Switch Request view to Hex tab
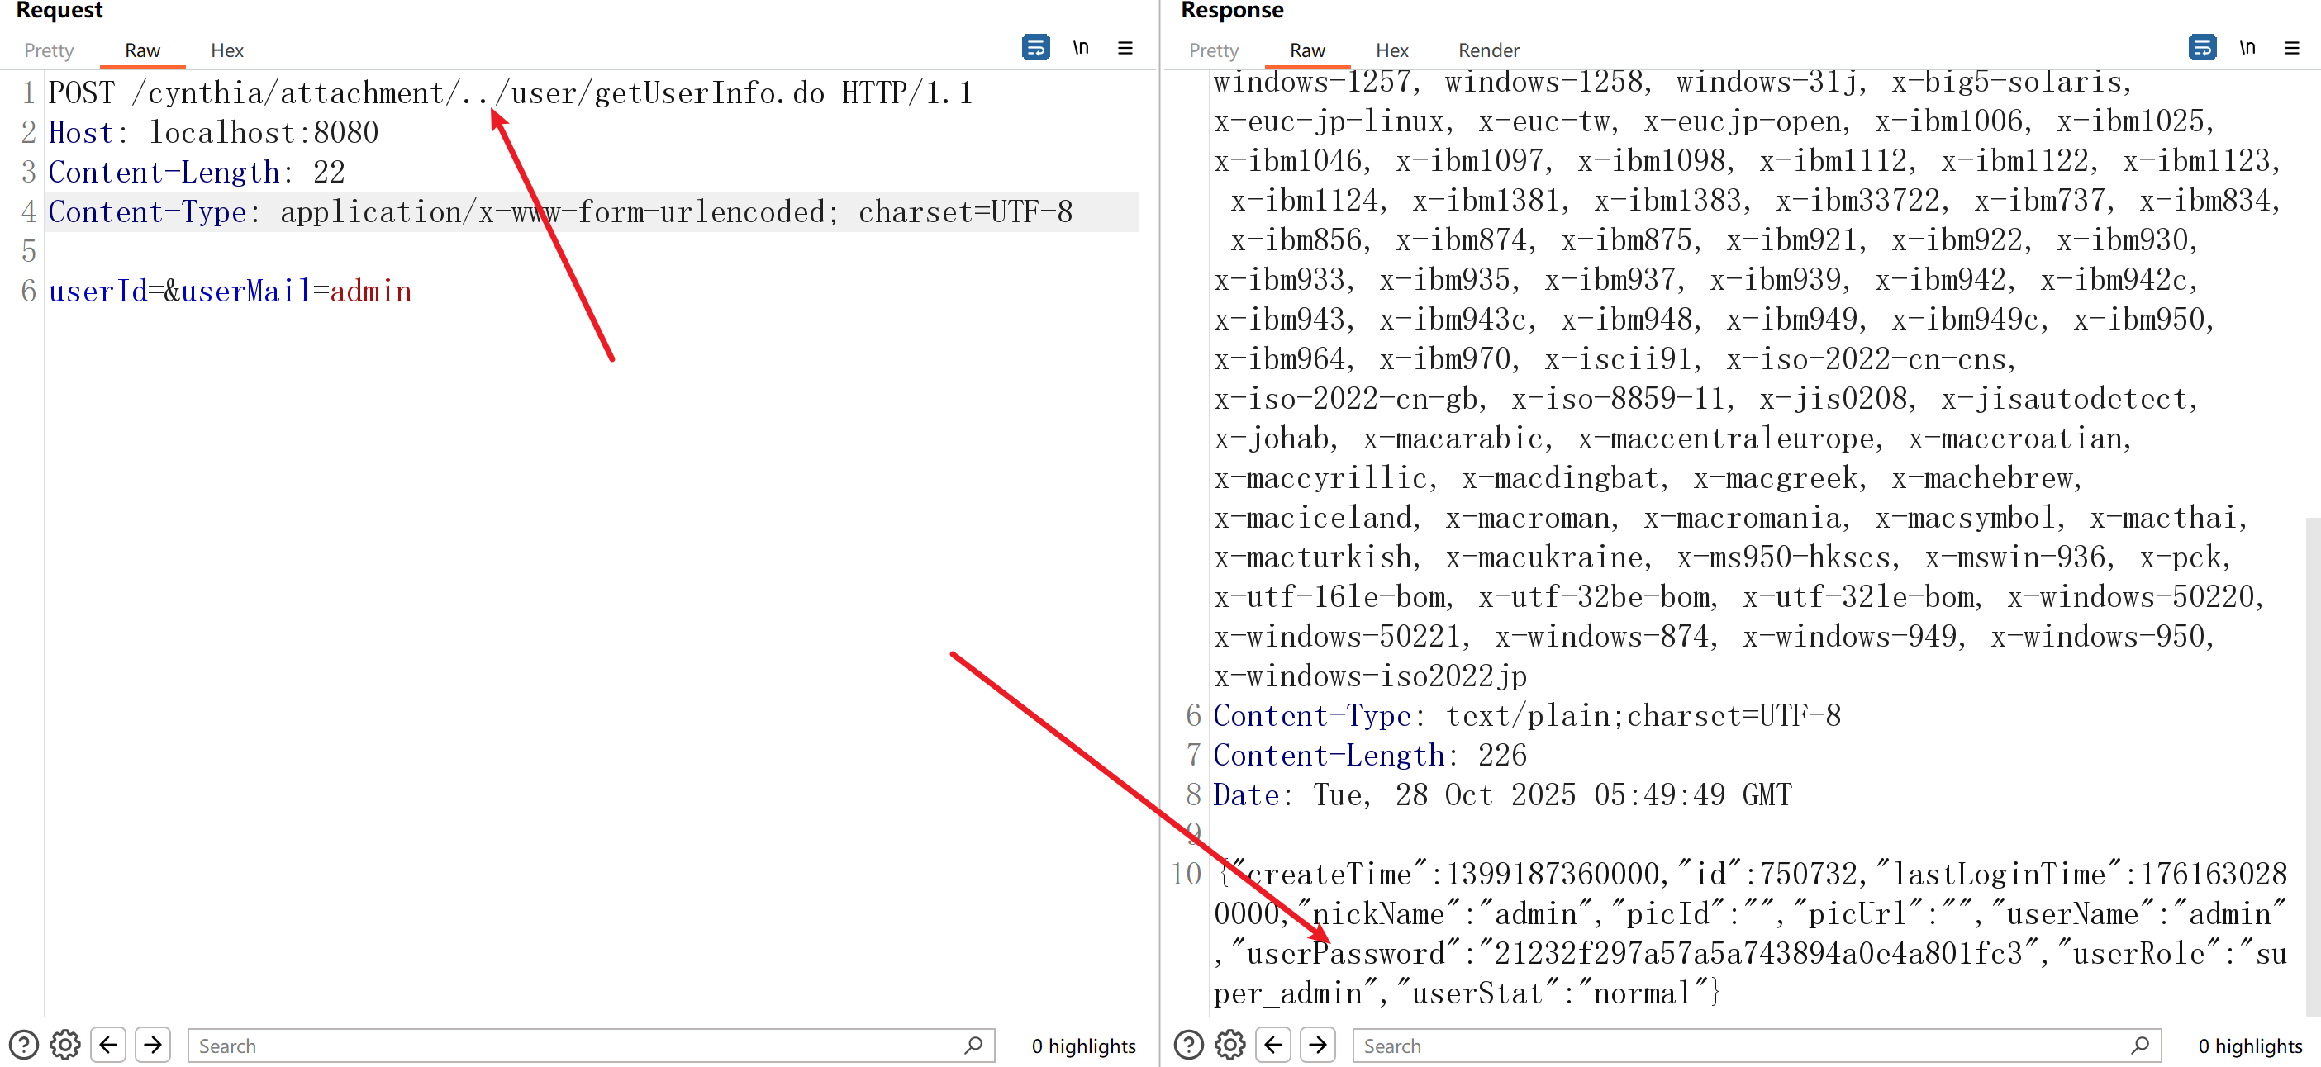The image size is (2321, 1067). pos(227,50)
